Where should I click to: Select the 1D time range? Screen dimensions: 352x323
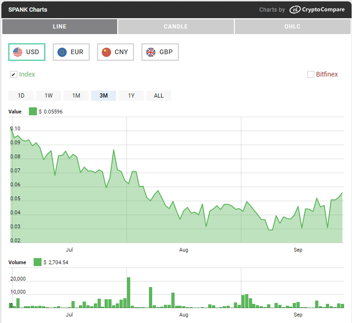pos(21,96)
